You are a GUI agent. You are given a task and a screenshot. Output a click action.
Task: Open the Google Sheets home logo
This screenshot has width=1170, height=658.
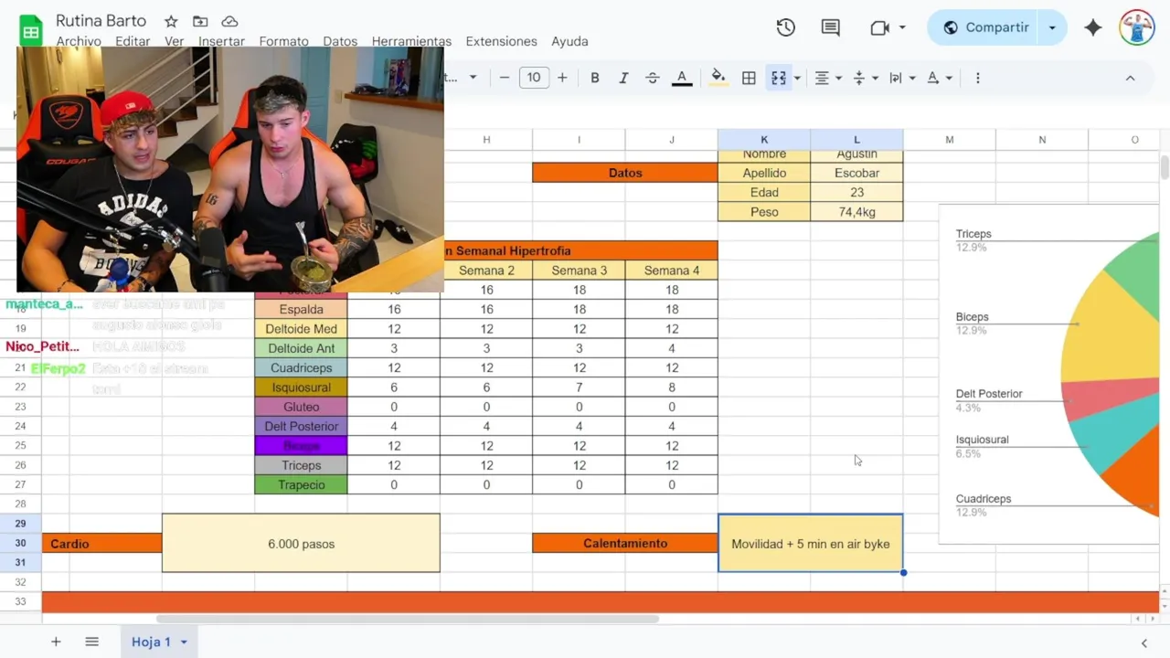click(x=31, y=29)
